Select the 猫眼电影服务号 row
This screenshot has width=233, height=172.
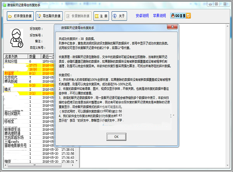pyautogui.click(x=29, y=146)
